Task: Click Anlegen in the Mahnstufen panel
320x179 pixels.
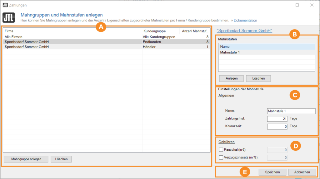Action: (232, 78)
